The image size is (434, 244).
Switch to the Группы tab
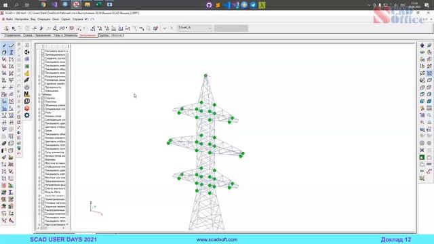[x=103, y=35]
